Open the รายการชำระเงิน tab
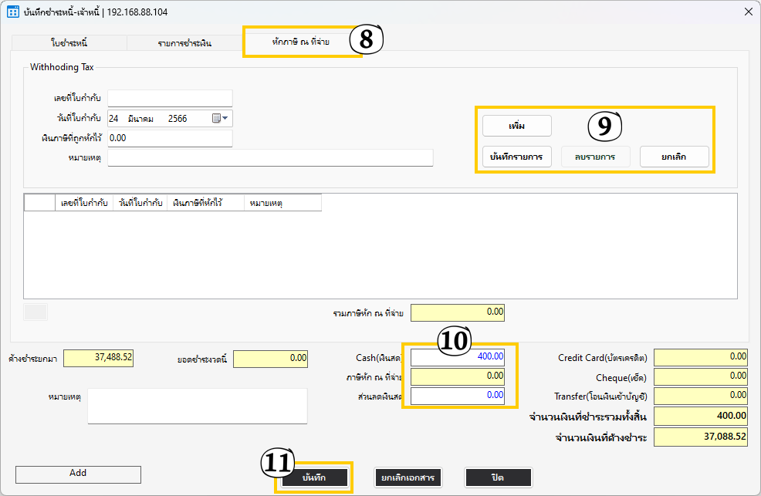 [x=184, y=43]
